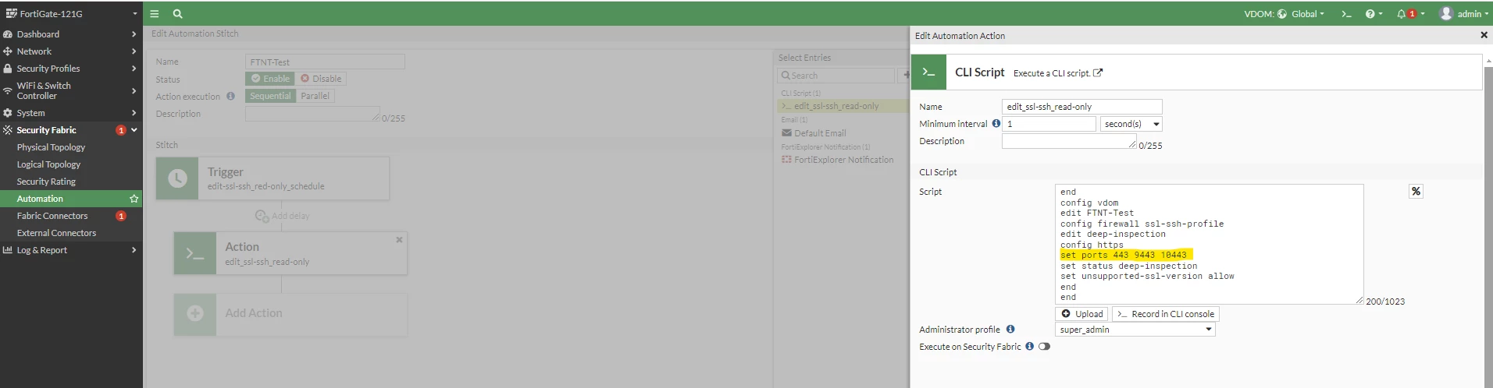Open the FortiGate-121G device dropdown
The width and height of the screenshot is (1493, 388).
[71, 13]
